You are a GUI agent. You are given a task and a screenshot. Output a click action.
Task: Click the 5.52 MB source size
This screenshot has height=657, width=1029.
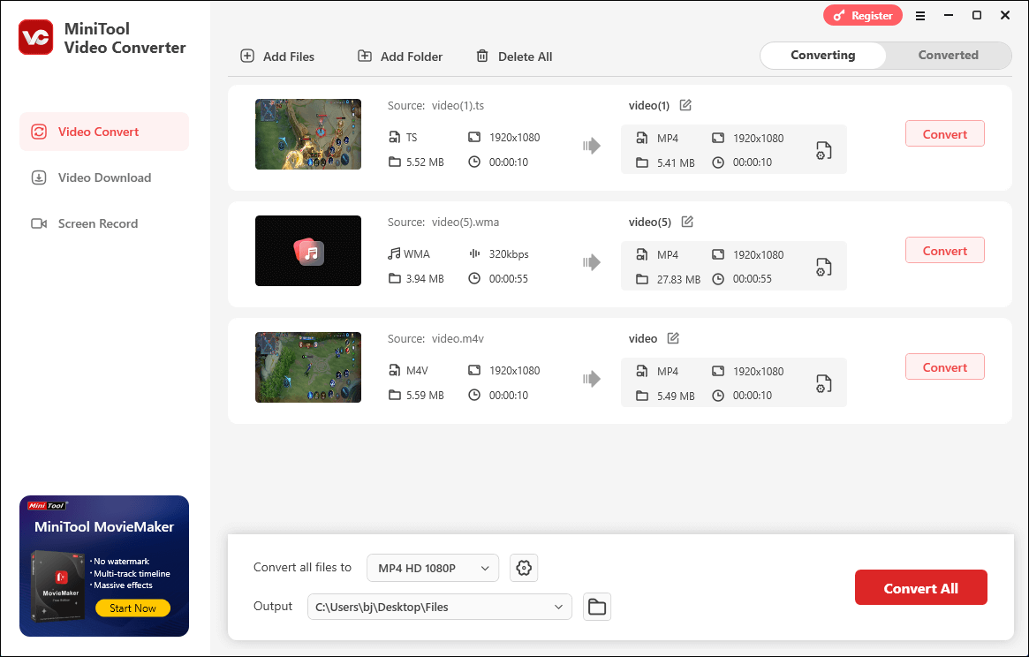click(x=425, y=162)
